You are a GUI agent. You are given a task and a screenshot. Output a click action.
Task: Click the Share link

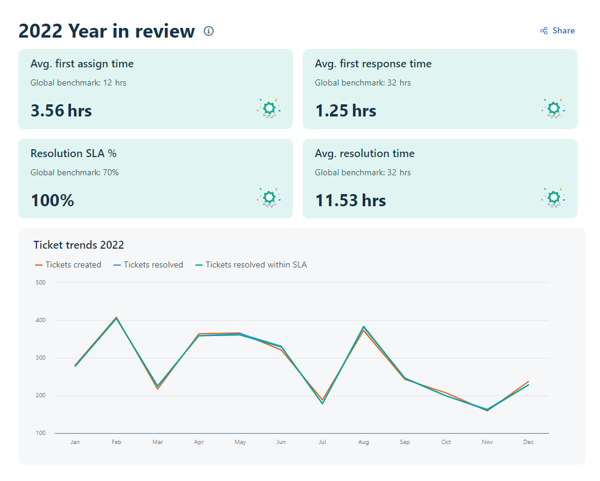coord(557,30)
